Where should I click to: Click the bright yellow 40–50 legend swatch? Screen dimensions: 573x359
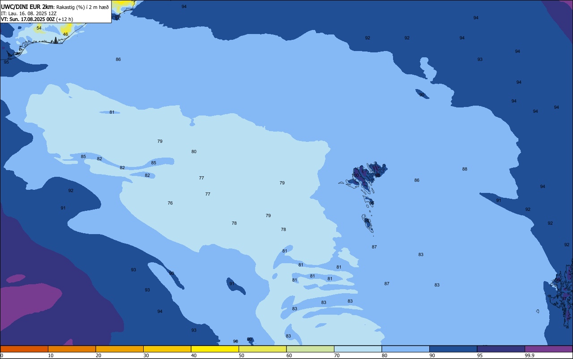tap(215, 349)
